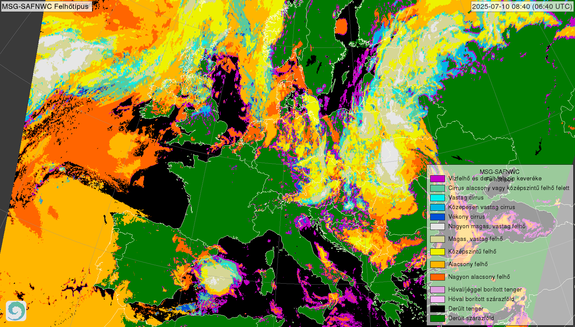Click the magenta Vízfelhő legend swatch

pyautogui.click(x=437, y=179)
